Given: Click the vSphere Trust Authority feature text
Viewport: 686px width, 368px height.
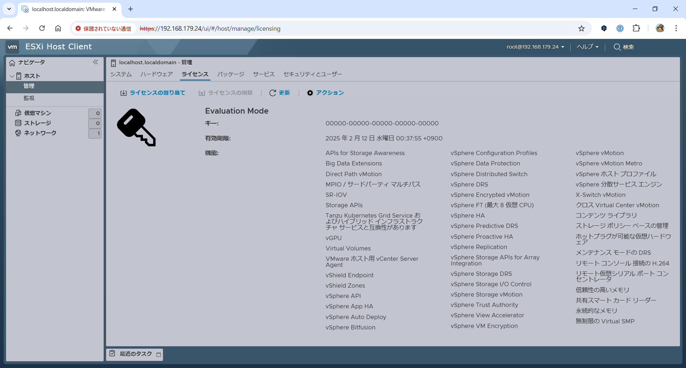Looking at the screenshot, I should tap(484, 305).
